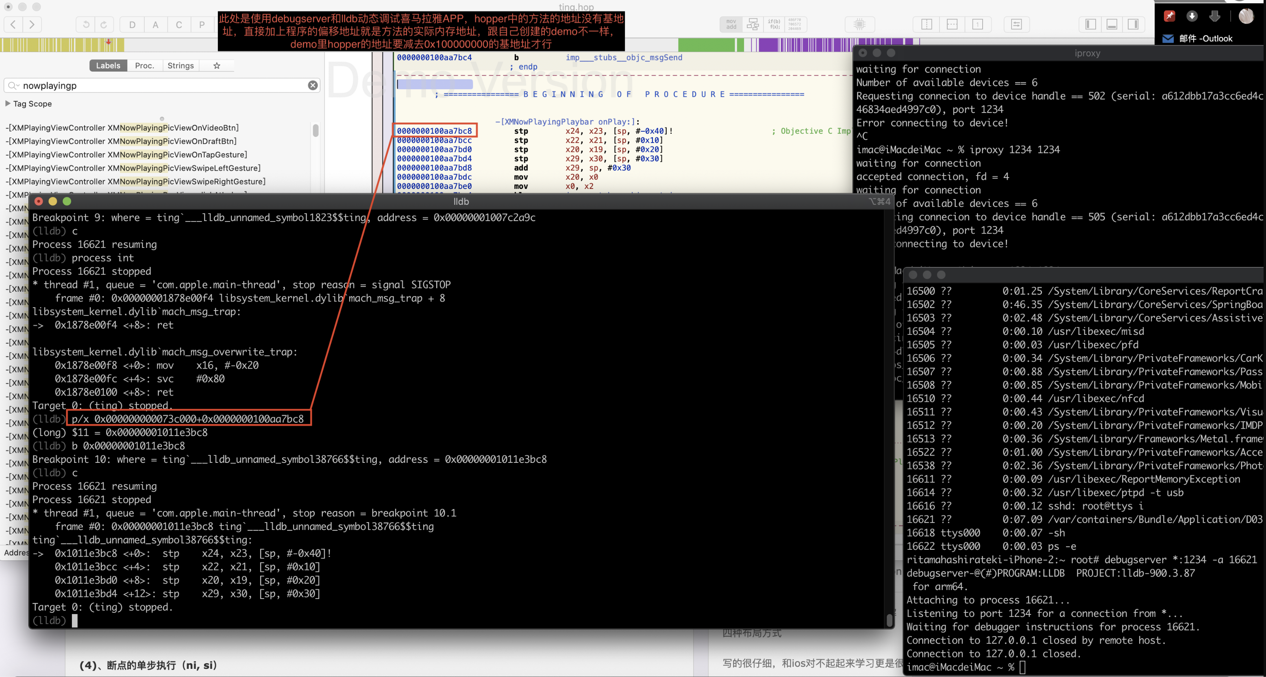The height and width of the screenshot is (677, 1266).
Task: Click the yellow segment of navigation bar
Action: click(62, 45)
